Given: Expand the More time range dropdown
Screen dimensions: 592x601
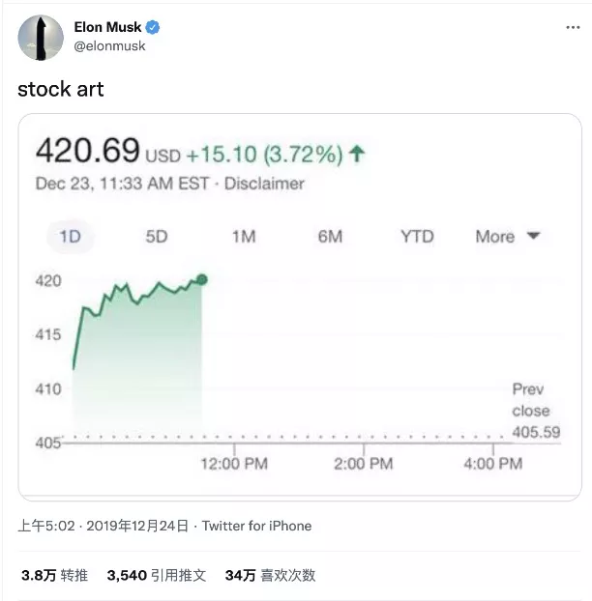Looking at the screenshot, I should pyautogui.click(x=508, y=236).
